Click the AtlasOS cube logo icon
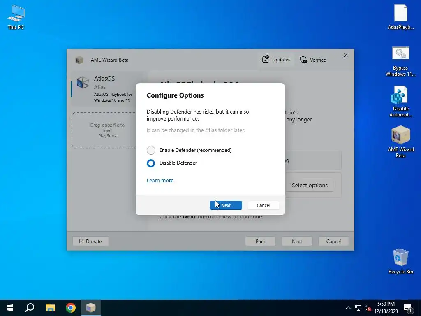 tap(83, 82)
